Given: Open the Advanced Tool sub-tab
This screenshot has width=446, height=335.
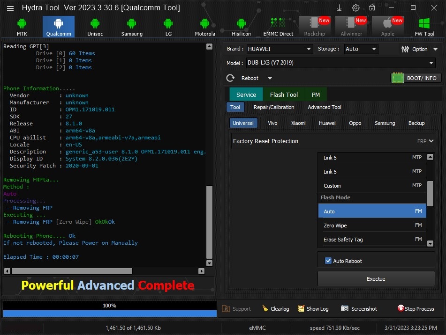Looking at the screenshot, I should [325, 107].
